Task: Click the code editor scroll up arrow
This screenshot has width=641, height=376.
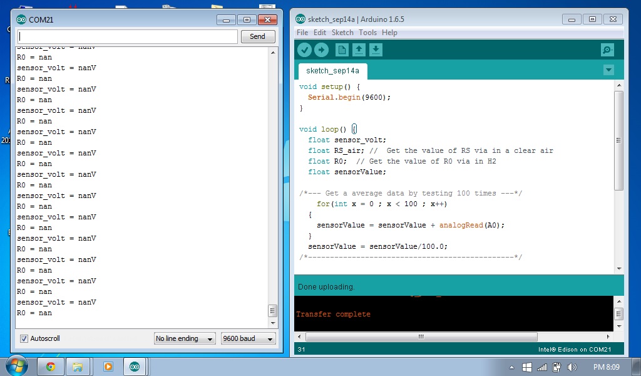Action: (619, 85)
